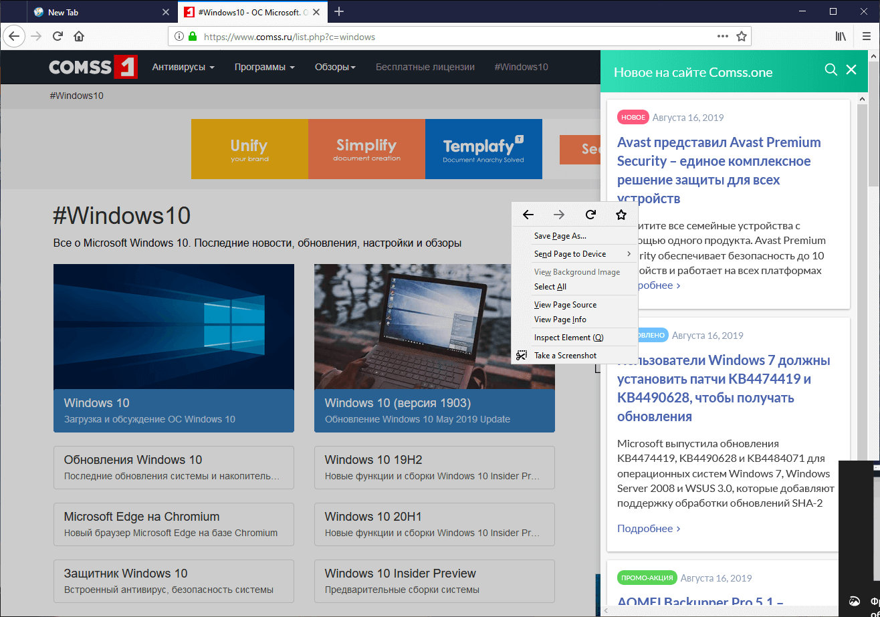
Task: Click the back arrow in context menu
Action: [x=528, y=215]
